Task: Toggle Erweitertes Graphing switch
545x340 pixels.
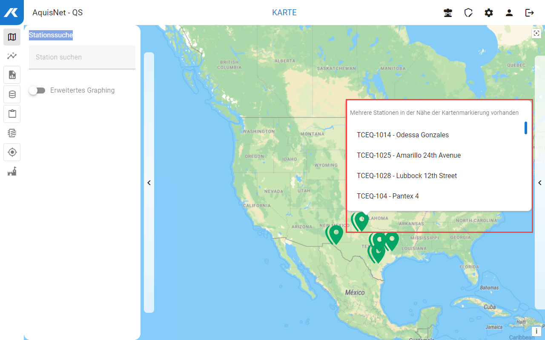Action: [x=37, y=91]
